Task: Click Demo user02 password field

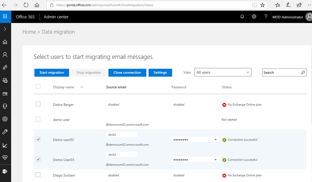Action: (x=195, y=140)
